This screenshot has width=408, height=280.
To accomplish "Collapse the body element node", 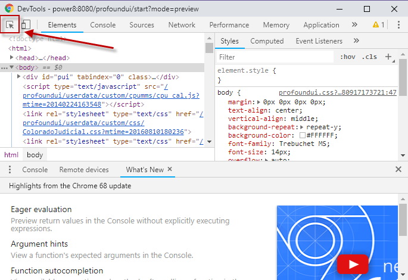I will 11,67.
